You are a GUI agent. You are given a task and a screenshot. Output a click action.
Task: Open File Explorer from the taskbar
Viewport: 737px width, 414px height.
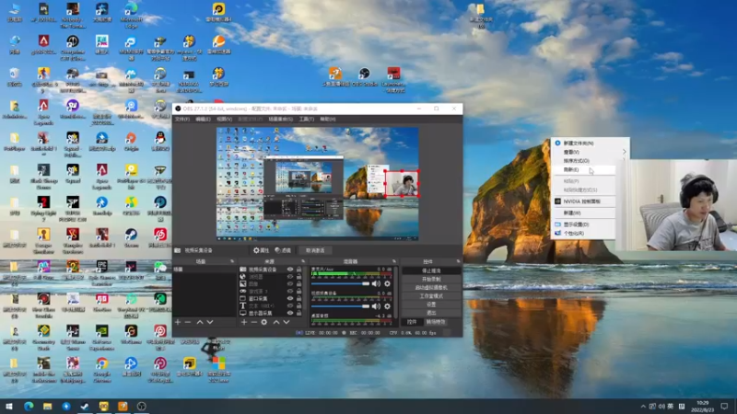point(48,406)
